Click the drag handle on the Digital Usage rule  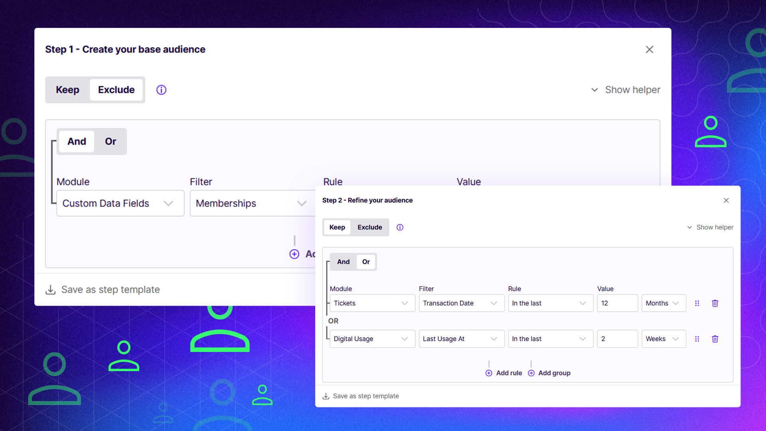(x=697, y=339)
